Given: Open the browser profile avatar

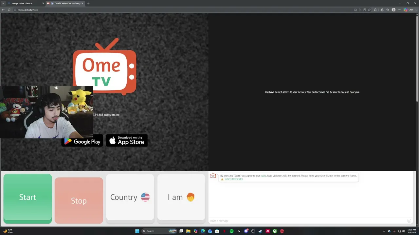Looking at the screenshot, I should tap(393, 10).
